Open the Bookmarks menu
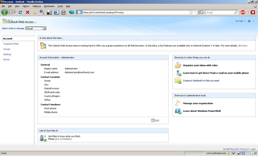 pyautogui.click(x=49, y=6)
